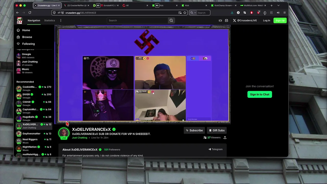
Task: Open Neal Riggers recommended channel
Action: [x=34, y=141]
